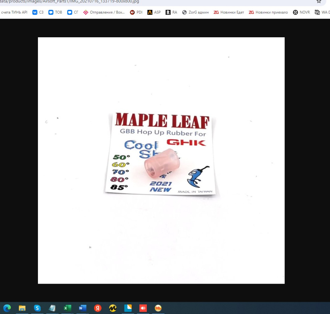Open the 'WA D' bookmark

[322, 12]
